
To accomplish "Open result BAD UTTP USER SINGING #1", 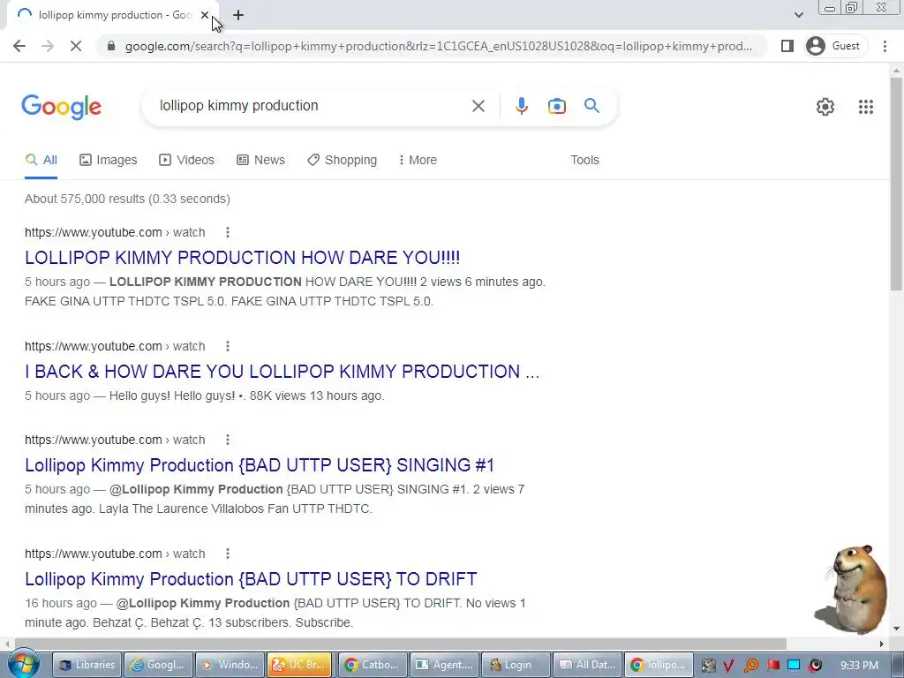I will click(260, 464).
